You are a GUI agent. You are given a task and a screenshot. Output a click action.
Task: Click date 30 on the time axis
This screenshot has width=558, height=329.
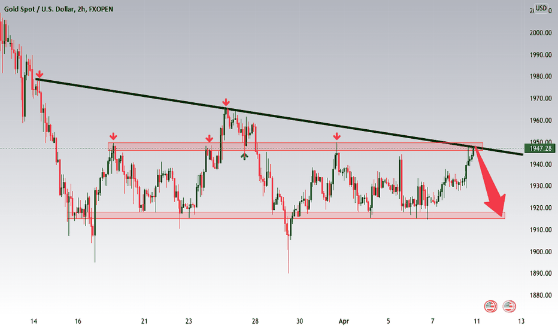pyautogui.click(x=299, y=322)
